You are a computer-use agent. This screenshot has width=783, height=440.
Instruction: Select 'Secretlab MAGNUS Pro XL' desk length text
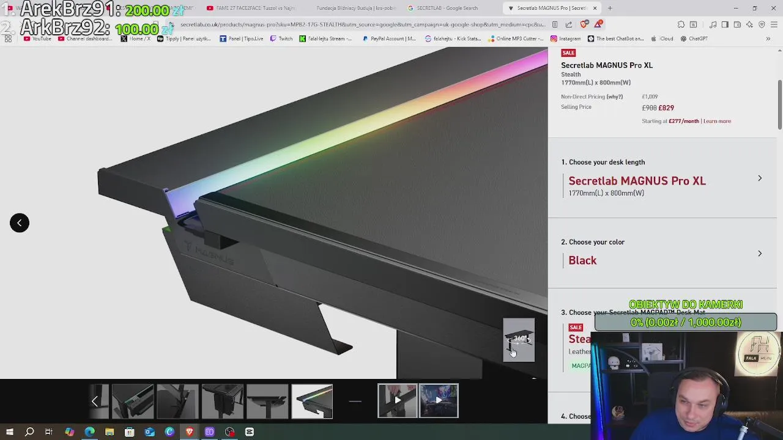click(x=637, y=181)
